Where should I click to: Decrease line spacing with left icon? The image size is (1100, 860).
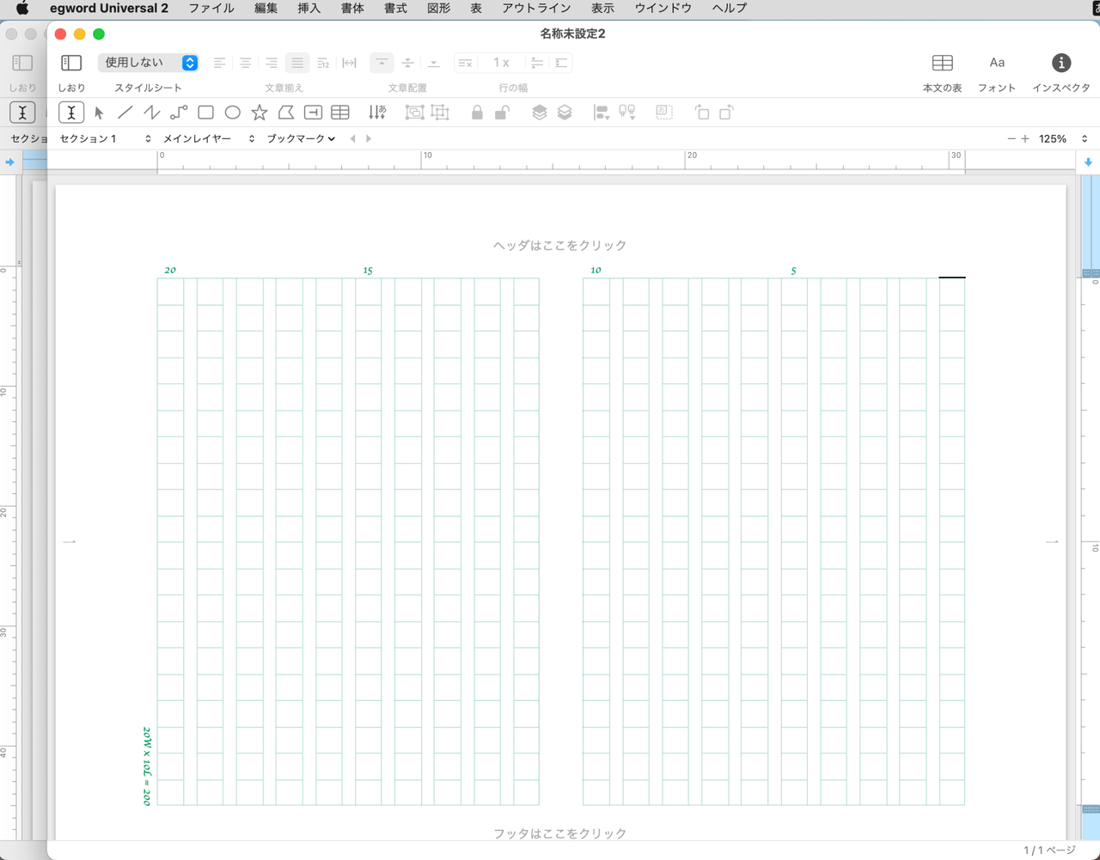click(537, 63)
